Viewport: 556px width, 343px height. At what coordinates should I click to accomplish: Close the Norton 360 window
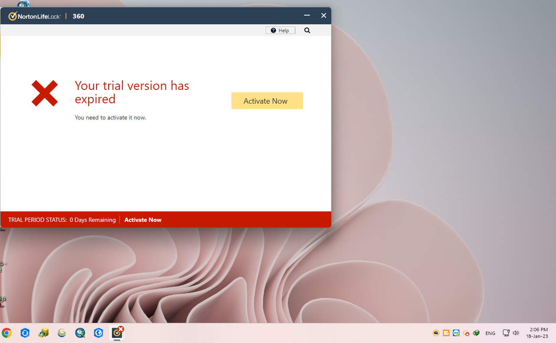(x=324, y=16)
